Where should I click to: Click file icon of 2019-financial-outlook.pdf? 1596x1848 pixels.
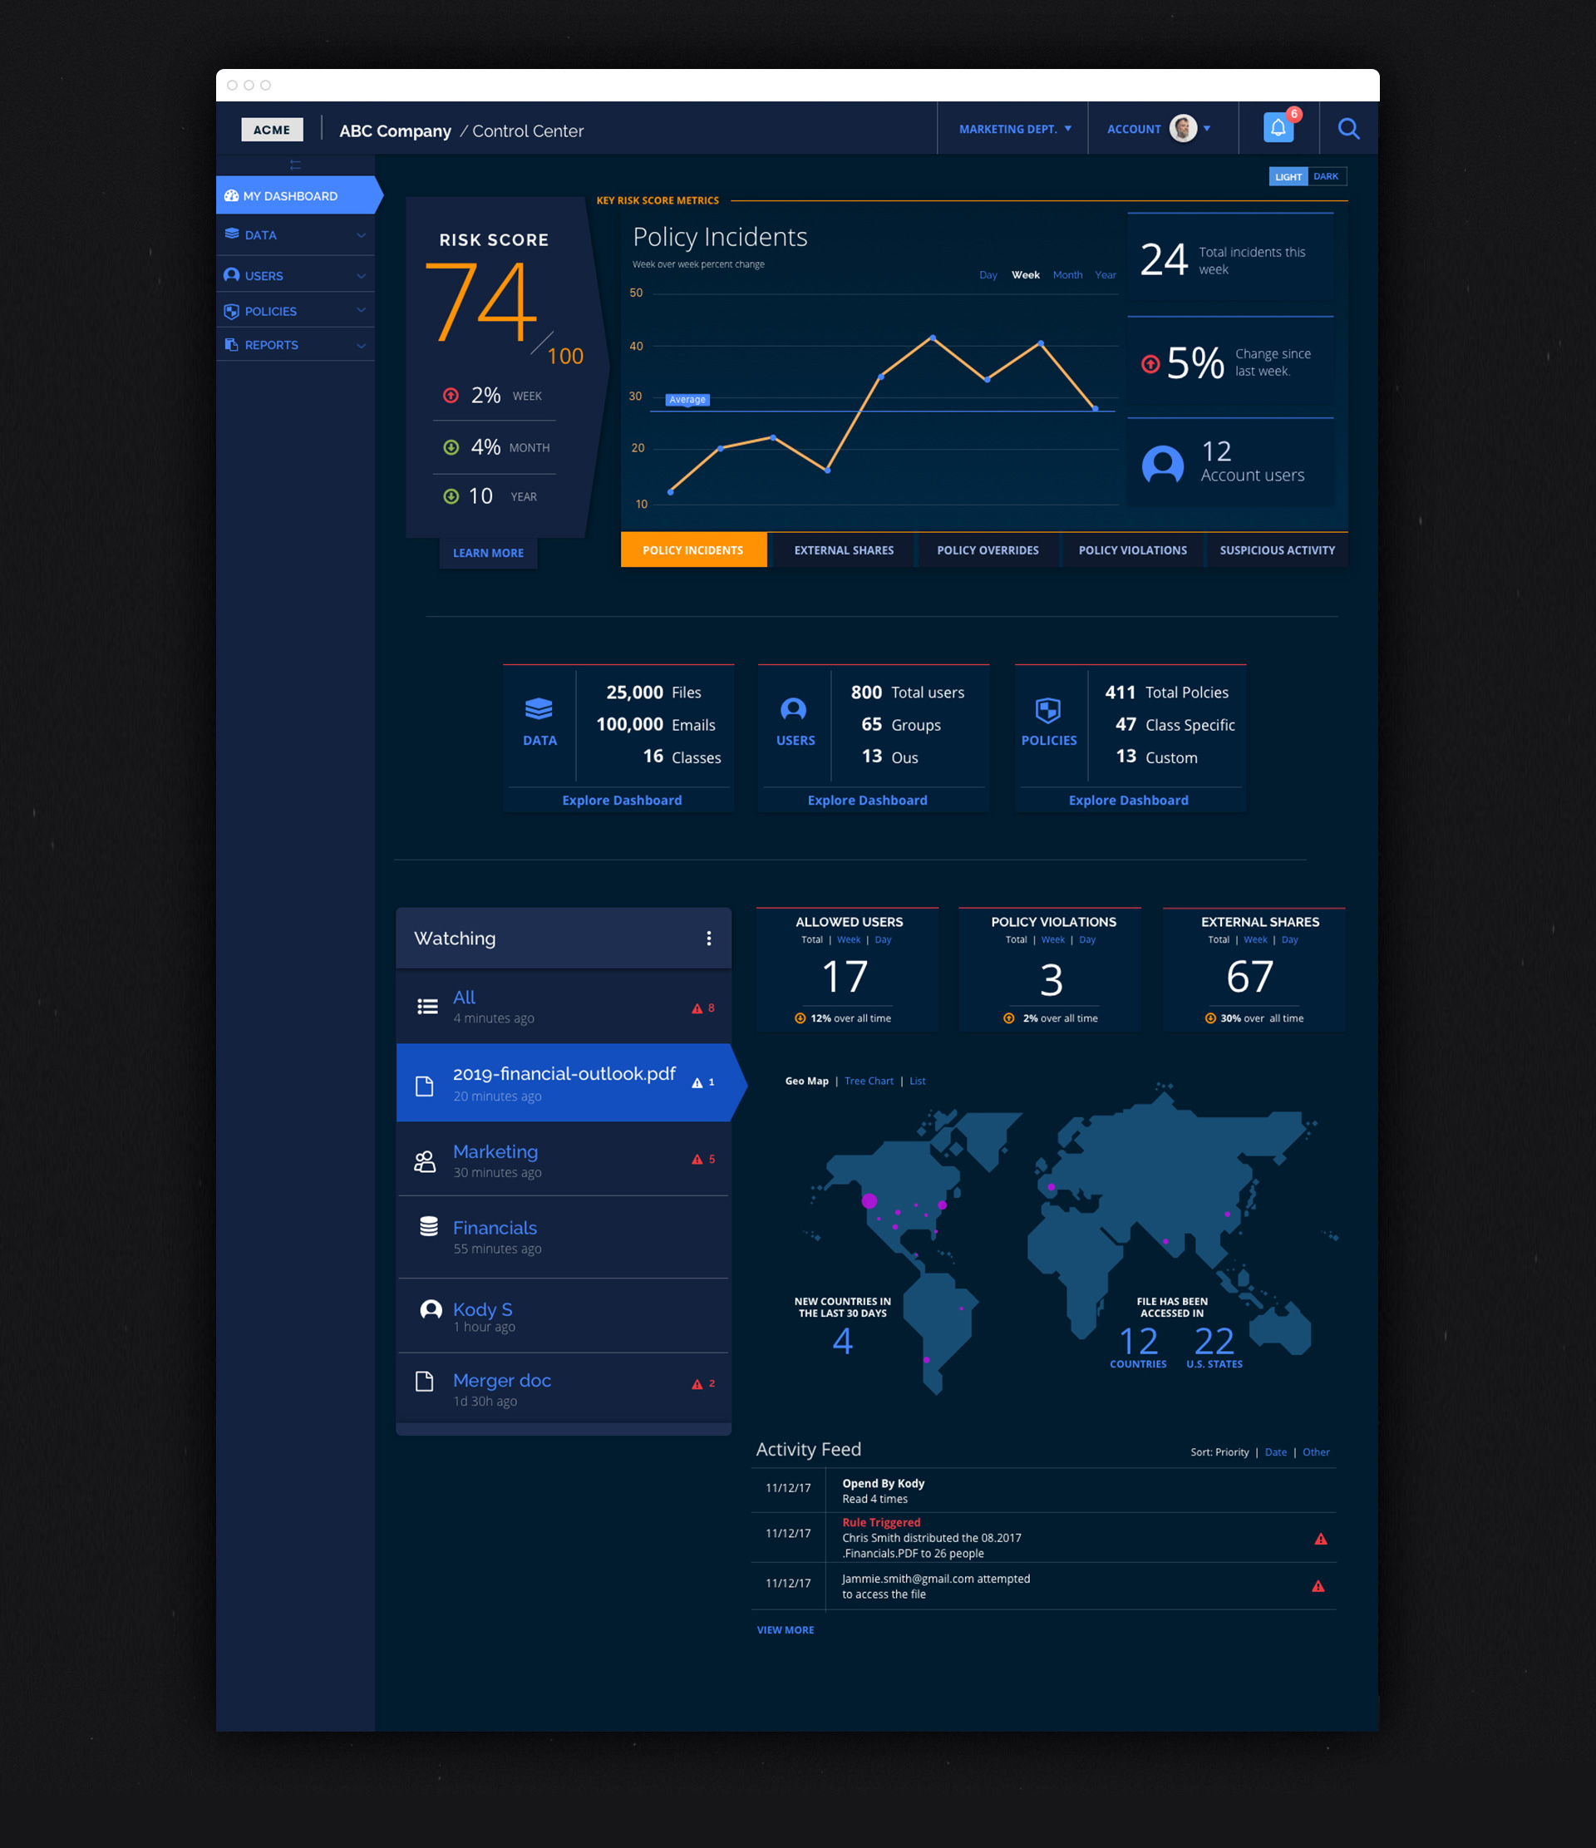tap(425, 1086)
